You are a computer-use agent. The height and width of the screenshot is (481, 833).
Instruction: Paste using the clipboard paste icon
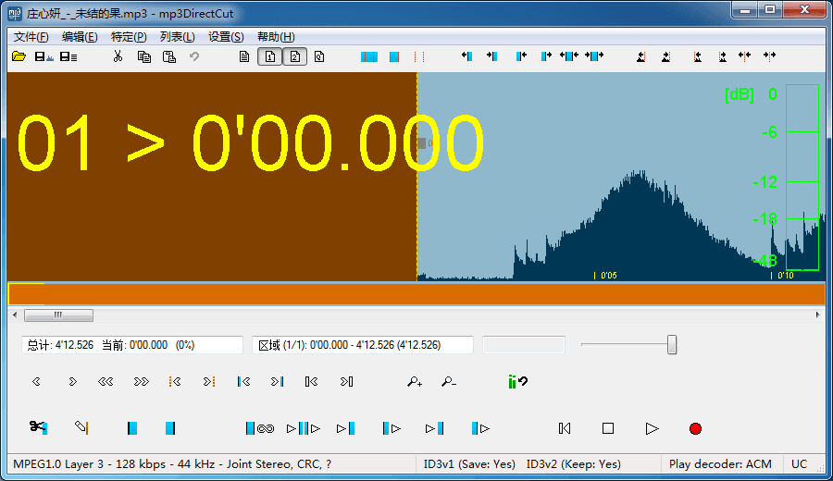point(169,56)
